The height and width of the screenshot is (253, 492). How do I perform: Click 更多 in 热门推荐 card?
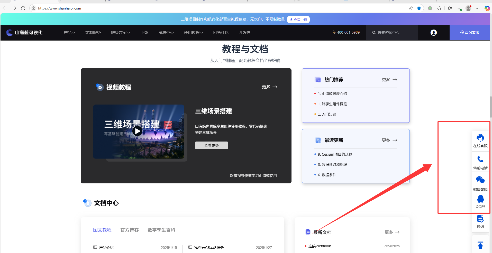click(389, 80)
